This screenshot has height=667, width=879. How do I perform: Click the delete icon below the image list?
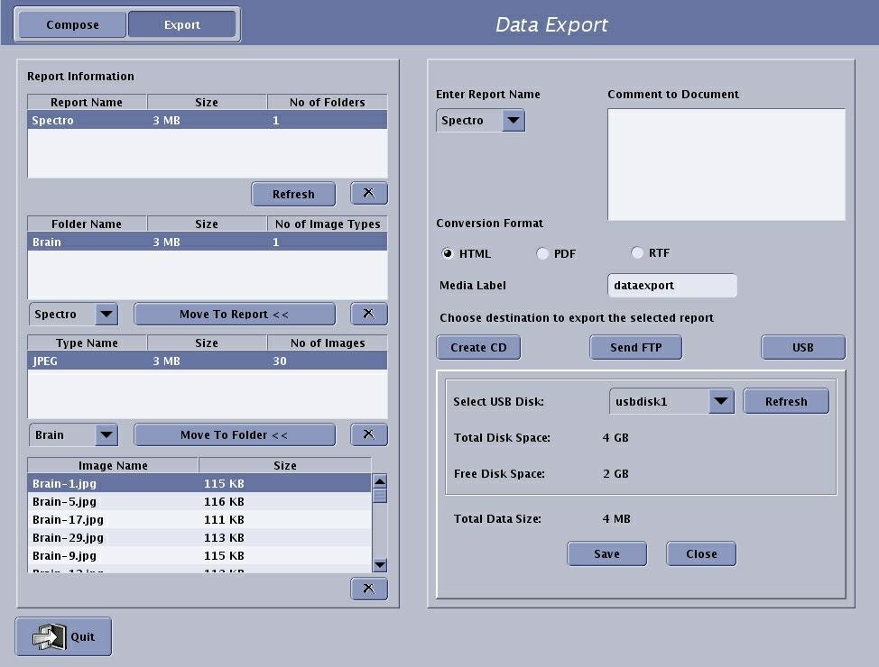pyautogui.click(x=368, y=589)
